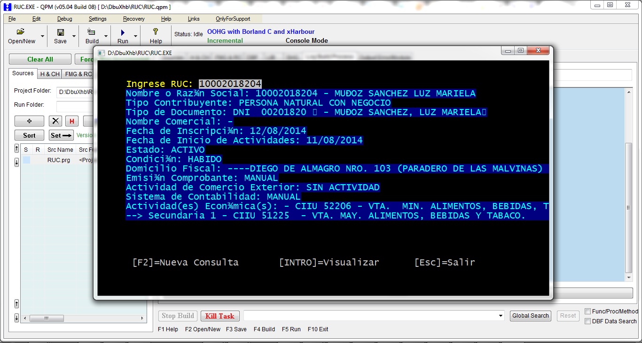Image resolution: width=642 pixels, height=343 pixels.
Task: Click the F1 Help shortcut label
Action: [168, 329]
